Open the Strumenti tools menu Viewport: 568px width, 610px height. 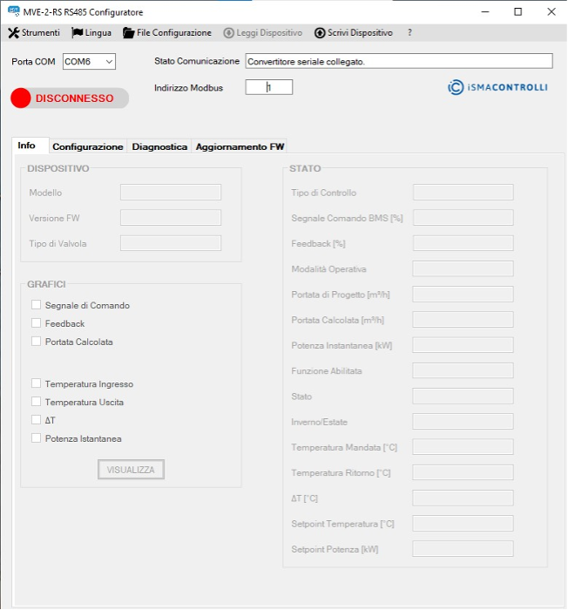click(34, 33)
